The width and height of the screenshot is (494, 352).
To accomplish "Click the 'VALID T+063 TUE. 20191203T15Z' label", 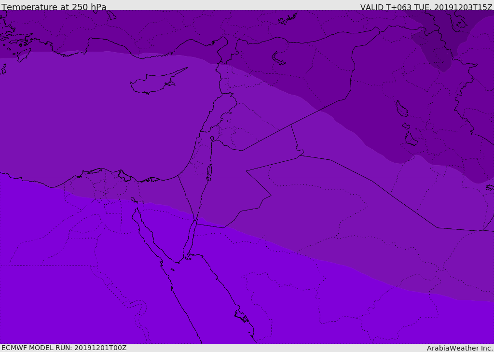I will (426, 7).
